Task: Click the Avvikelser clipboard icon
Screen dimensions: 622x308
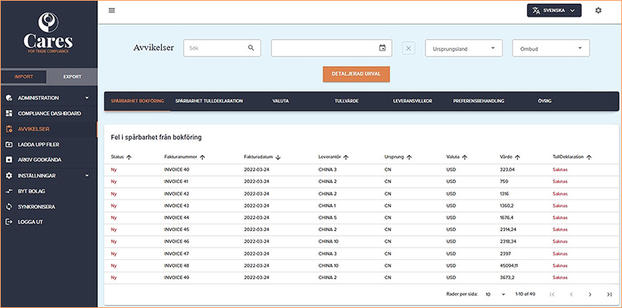Action: [x=9, y=129]
